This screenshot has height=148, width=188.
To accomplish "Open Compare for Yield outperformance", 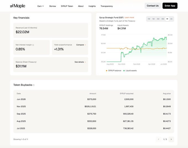I will click(81, 45).
